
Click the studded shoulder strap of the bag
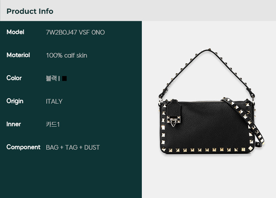244,122
